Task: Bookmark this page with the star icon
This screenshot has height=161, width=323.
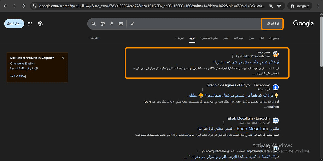Action: [x=279, y=6]
